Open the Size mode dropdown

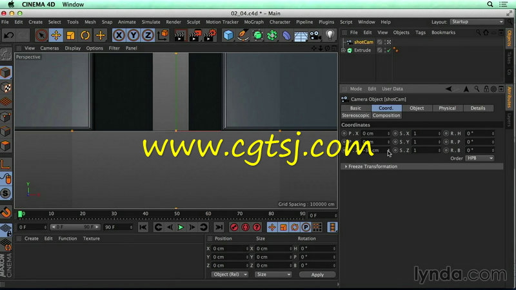click(273, 275)
